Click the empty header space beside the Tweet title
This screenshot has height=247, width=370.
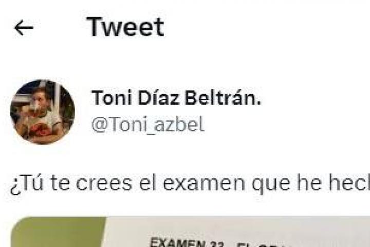267,27
